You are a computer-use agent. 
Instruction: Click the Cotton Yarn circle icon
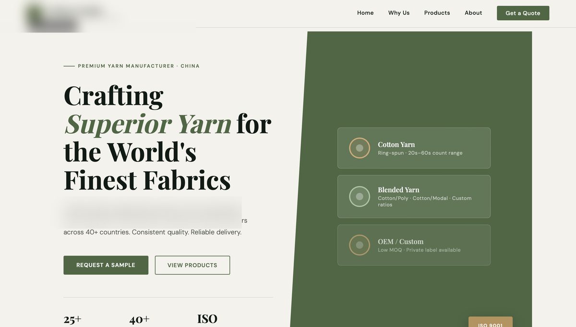point(360,148)
